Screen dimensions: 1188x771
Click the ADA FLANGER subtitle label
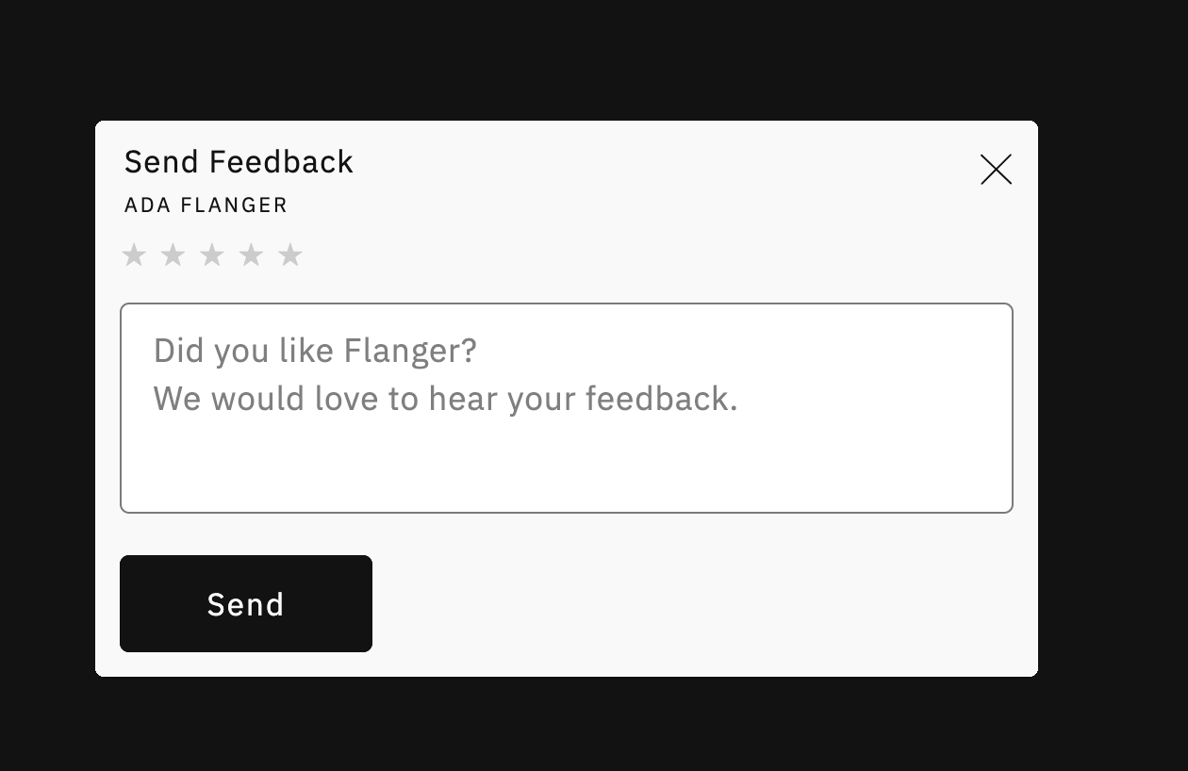coord(206,205)
